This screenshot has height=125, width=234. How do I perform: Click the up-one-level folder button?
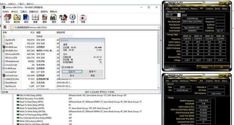[x=5, y=27]
